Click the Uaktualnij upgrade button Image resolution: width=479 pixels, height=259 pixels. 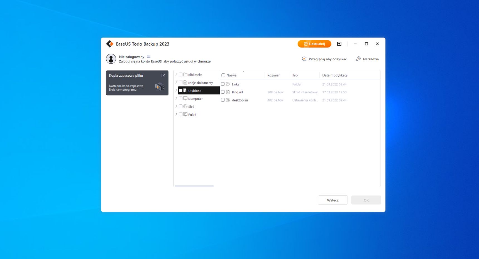click(314, 44)
